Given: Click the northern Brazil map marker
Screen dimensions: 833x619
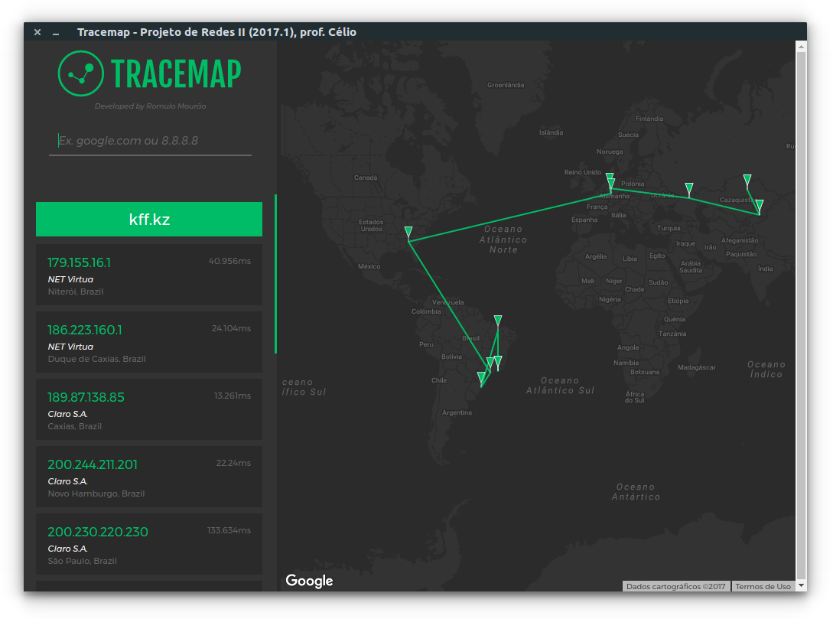Looking at the screenshot, I should point(498,321).
